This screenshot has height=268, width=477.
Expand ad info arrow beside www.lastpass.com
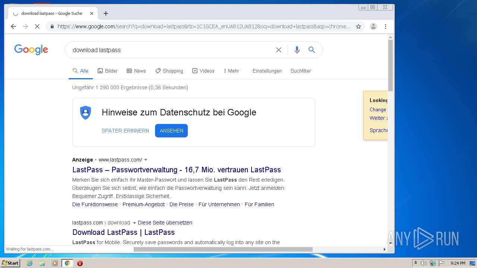pos(146,160)
